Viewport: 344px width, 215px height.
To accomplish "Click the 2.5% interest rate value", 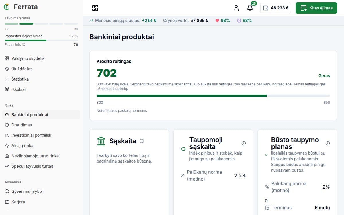I will coord(240,175).
